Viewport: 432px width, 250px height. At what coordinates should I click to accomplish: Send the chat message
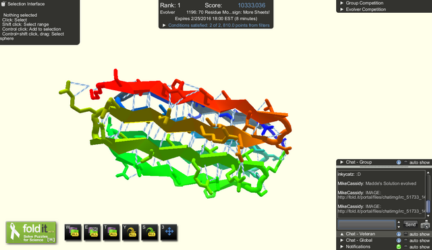410,224
